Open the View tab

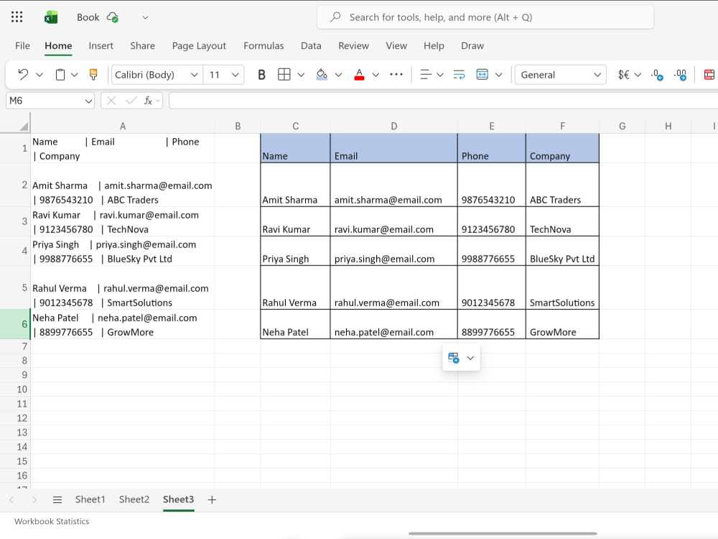396,46
